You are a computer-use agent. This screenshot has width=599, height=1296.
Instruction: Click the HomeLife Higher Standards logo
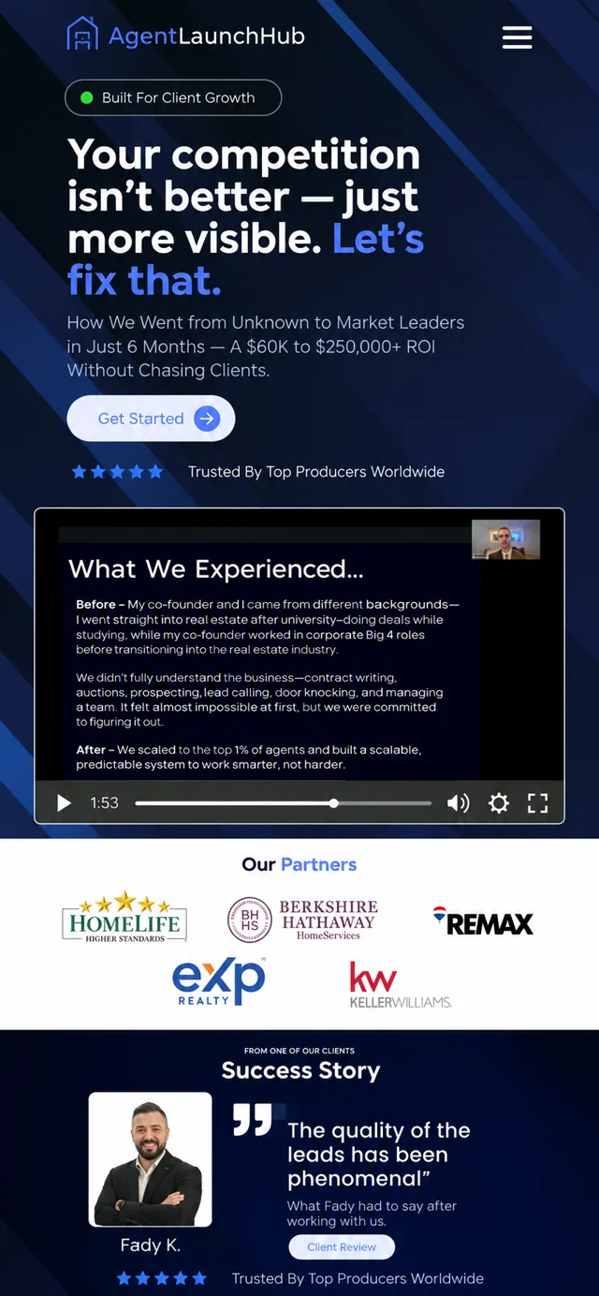124,917
